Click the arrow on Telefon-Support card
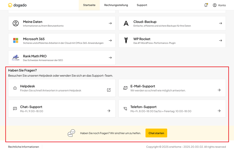The width and height of the screenshot is (234, 153). coord(219,111)
